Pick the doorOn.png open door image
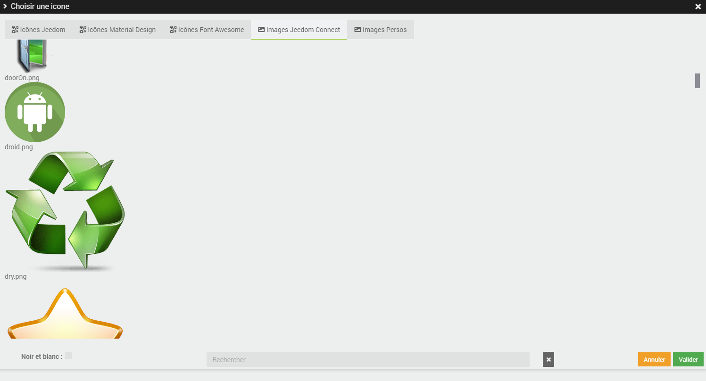 (33, 57)
